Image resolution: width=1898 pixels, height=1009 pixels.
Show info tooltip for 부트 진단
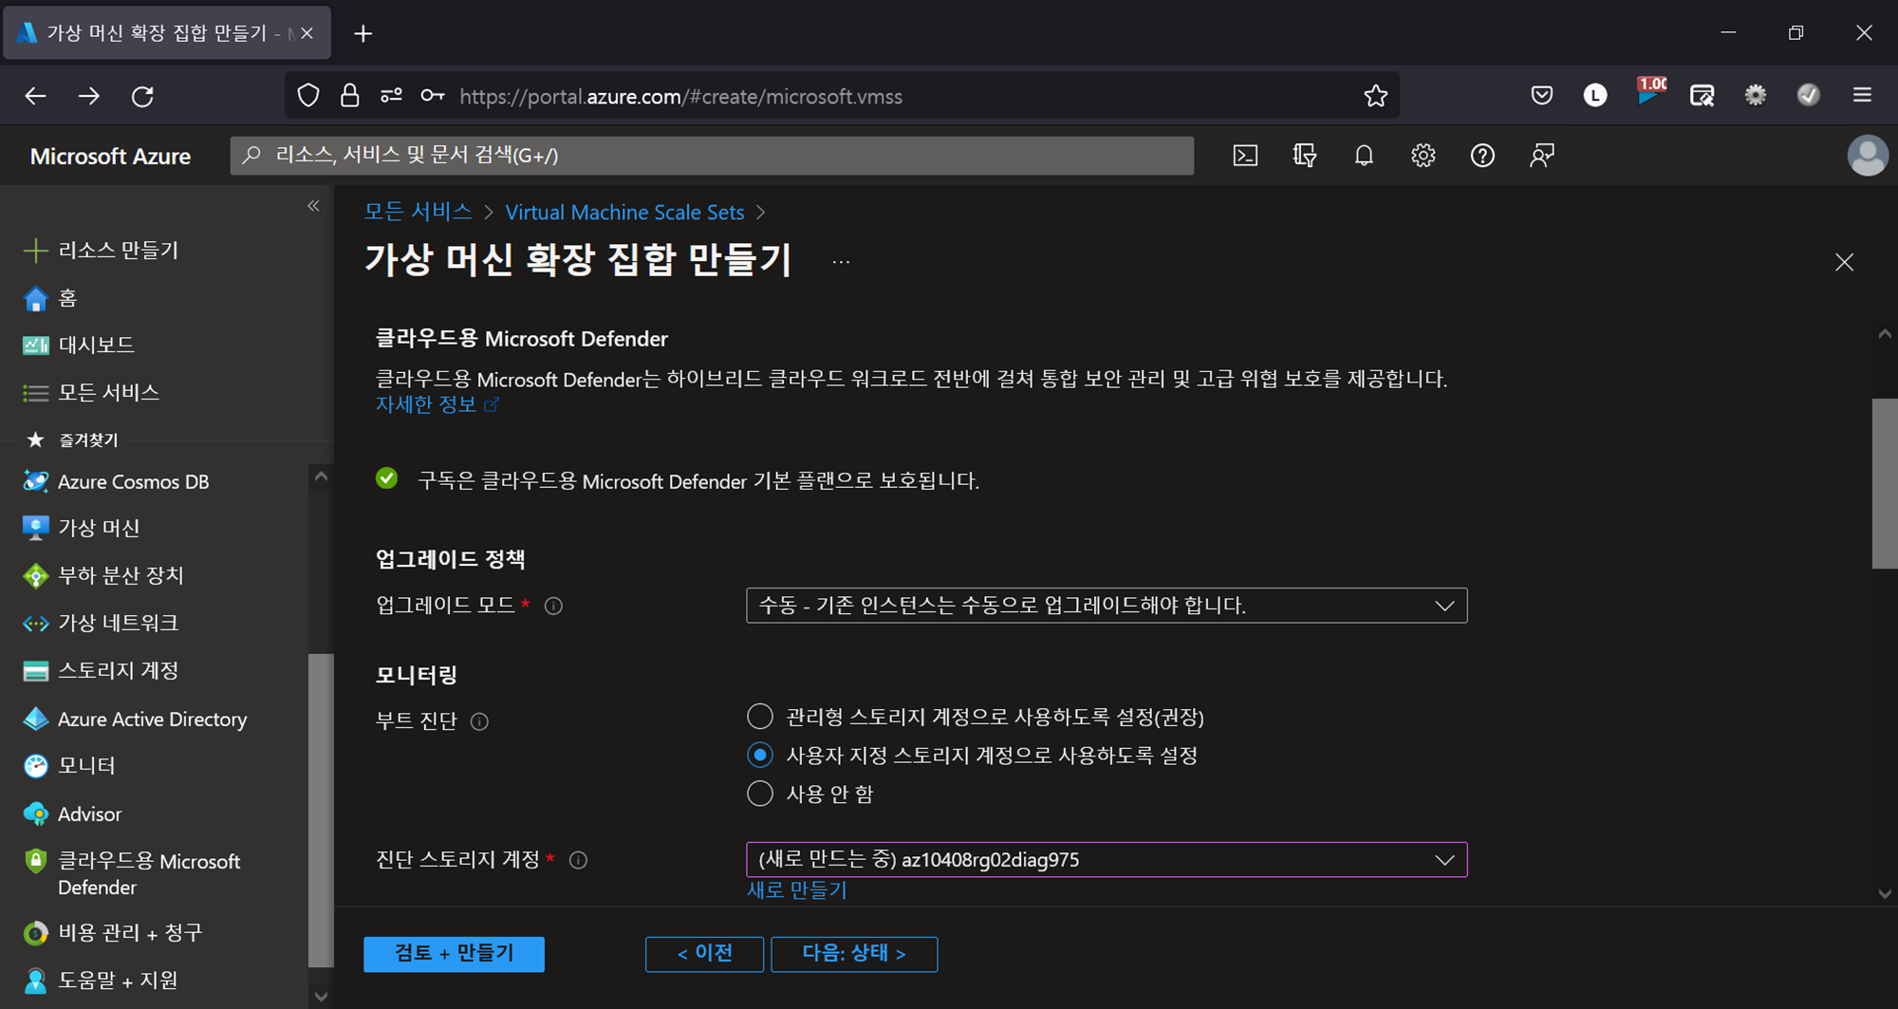(x=479, y=721)
